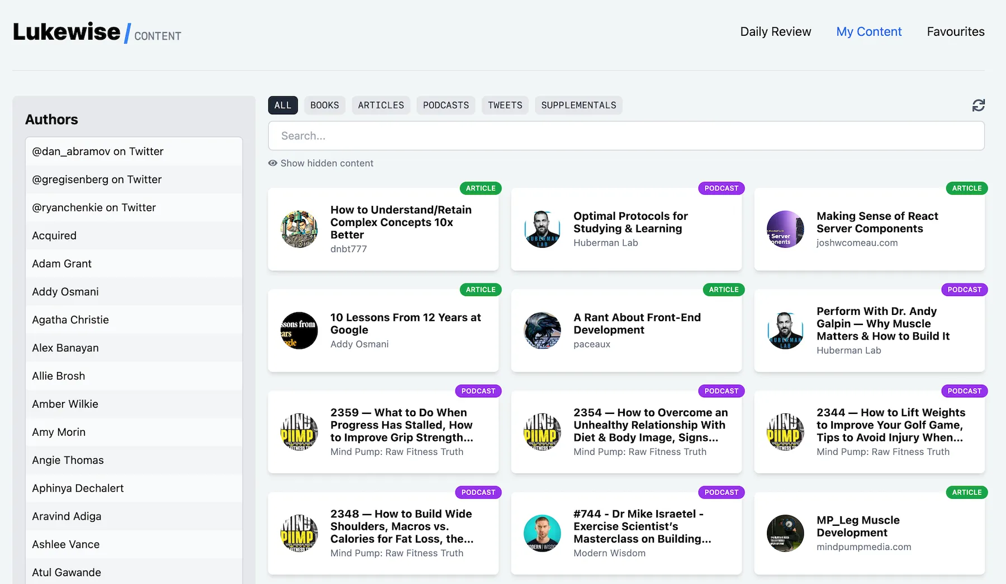Click Mind Pump logo on episode 2344
The image size is (1006, 584).
pos(785,432)
